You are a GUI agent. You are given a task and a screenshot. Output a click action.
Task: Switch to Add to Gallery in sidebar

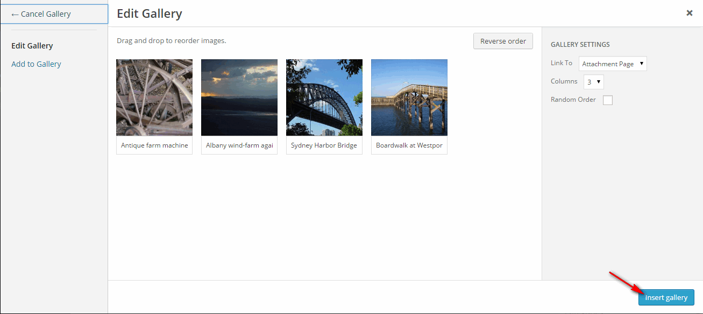point(36,64)
